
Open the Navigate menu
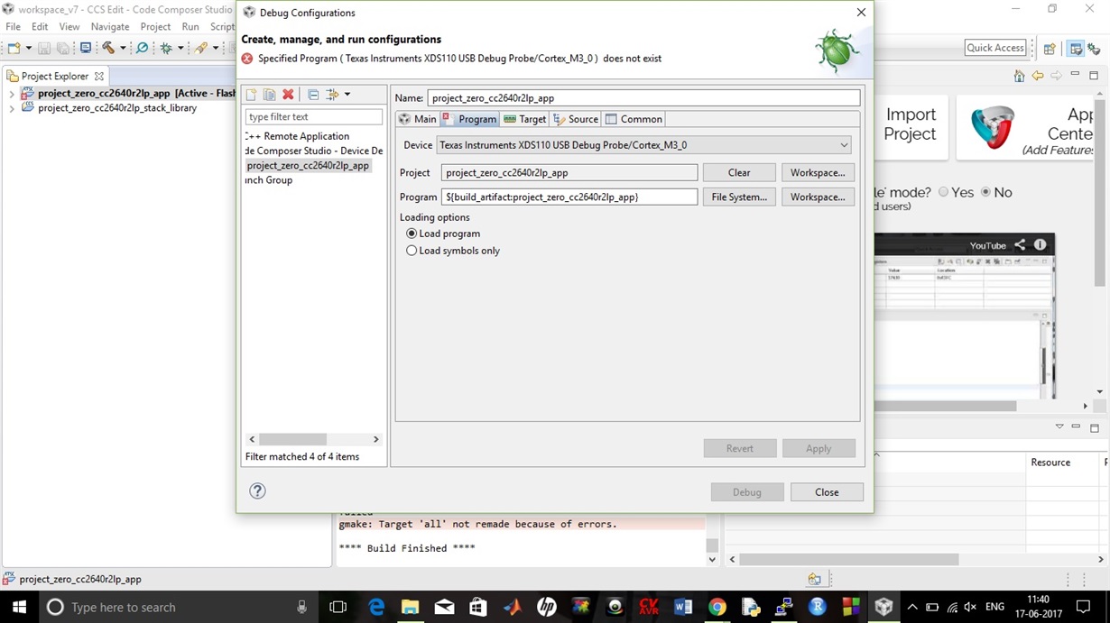(x=110, y=27)
